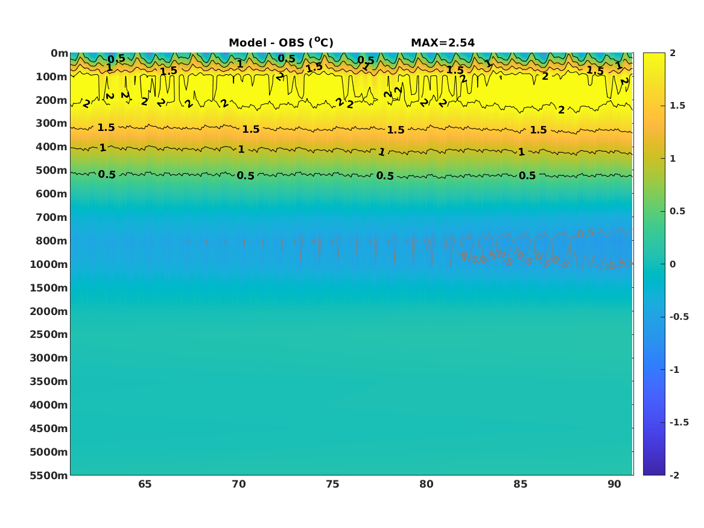Viewport: 704px width, 528px height.
Task: Select the '70' x-axis tick label
Action: pyautogui.click(x=239, y=485)
